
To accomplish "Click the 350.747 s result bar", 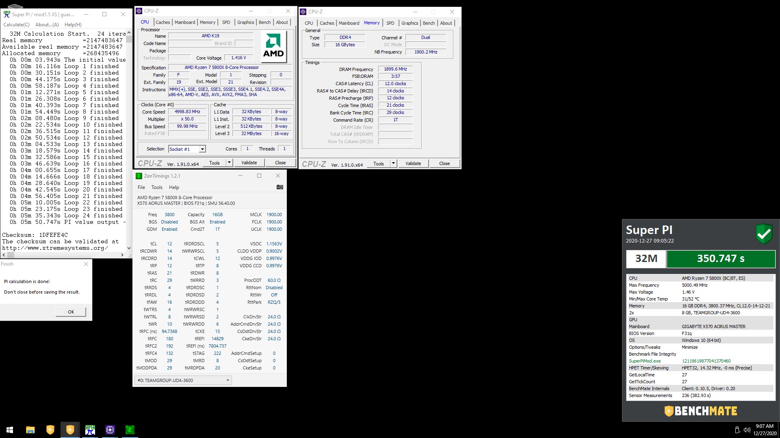I will click(x=721, y=259).
